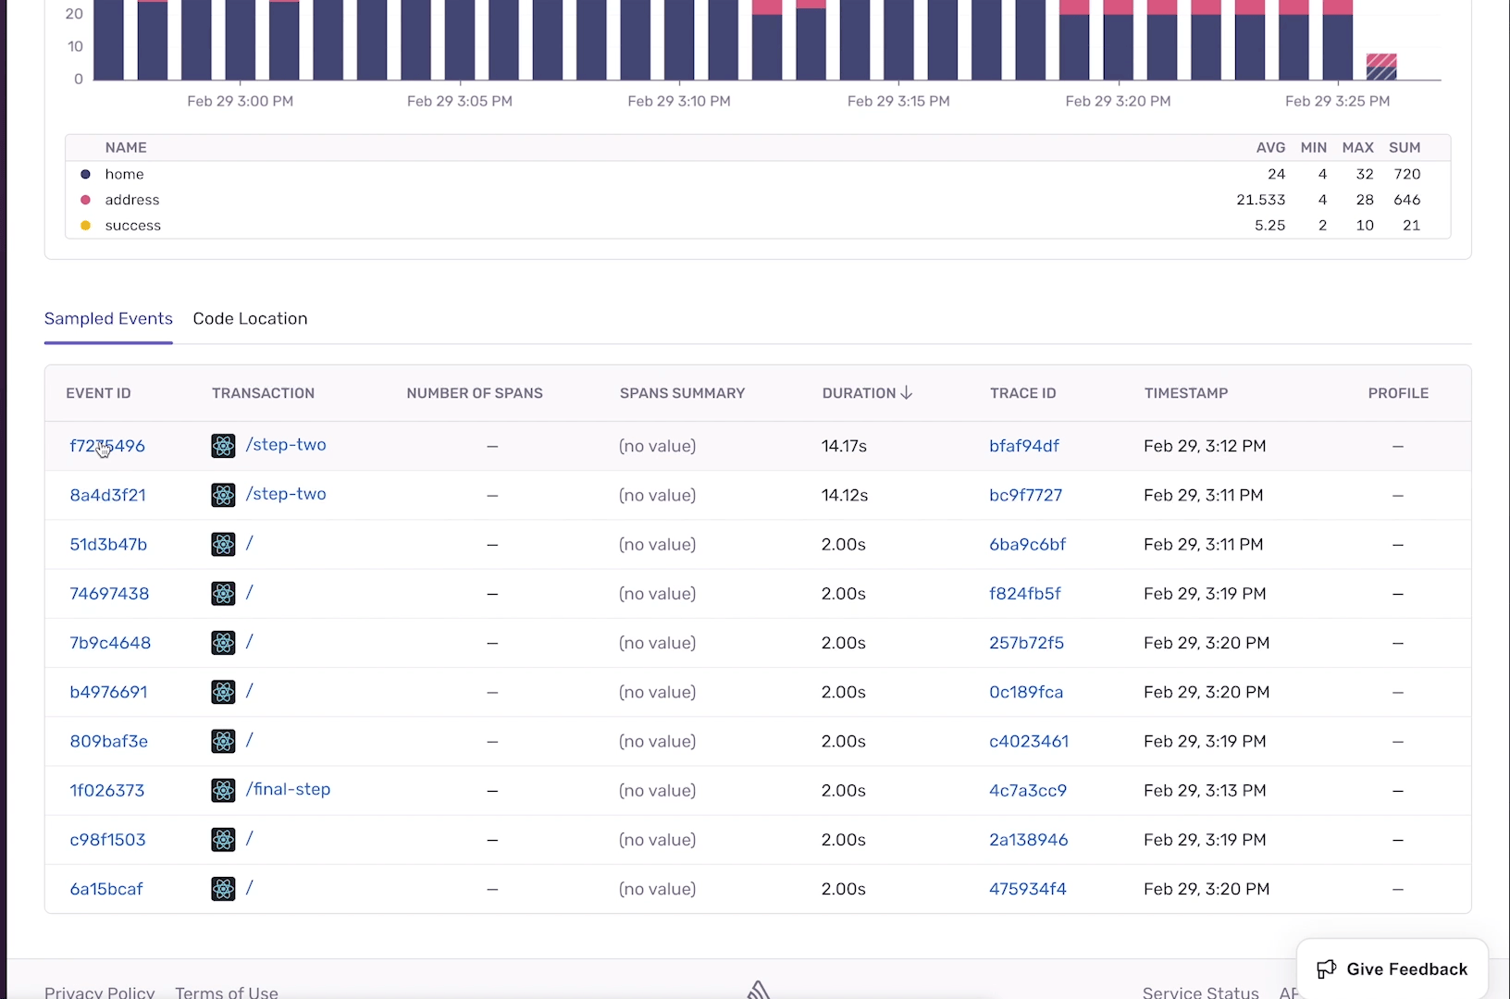Click the React icon in the 6a15bcaf row
Screen dimensions: 1510x999
click(223, 889)
